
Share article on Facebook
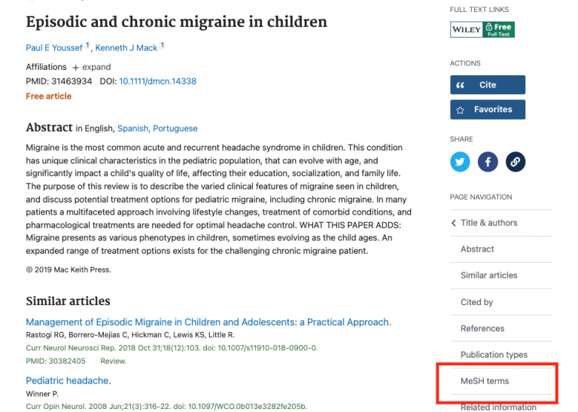[x=488, y=161]
